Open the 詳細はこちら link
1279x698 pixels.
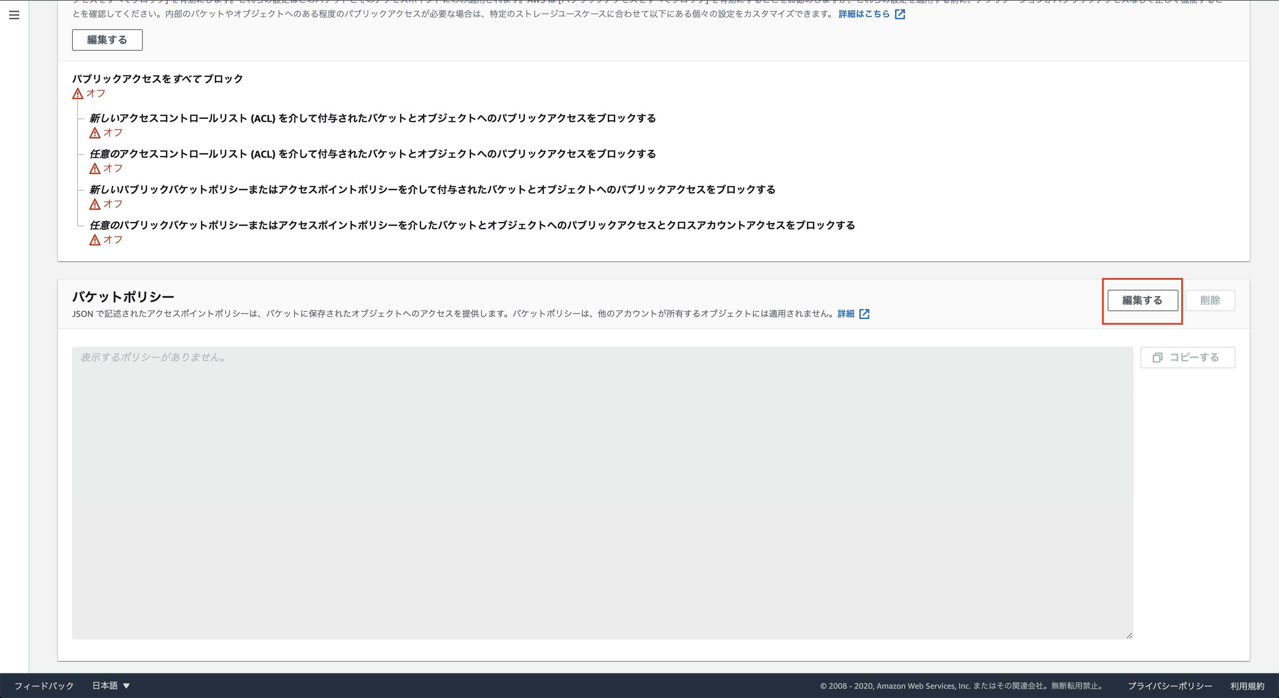864,14
